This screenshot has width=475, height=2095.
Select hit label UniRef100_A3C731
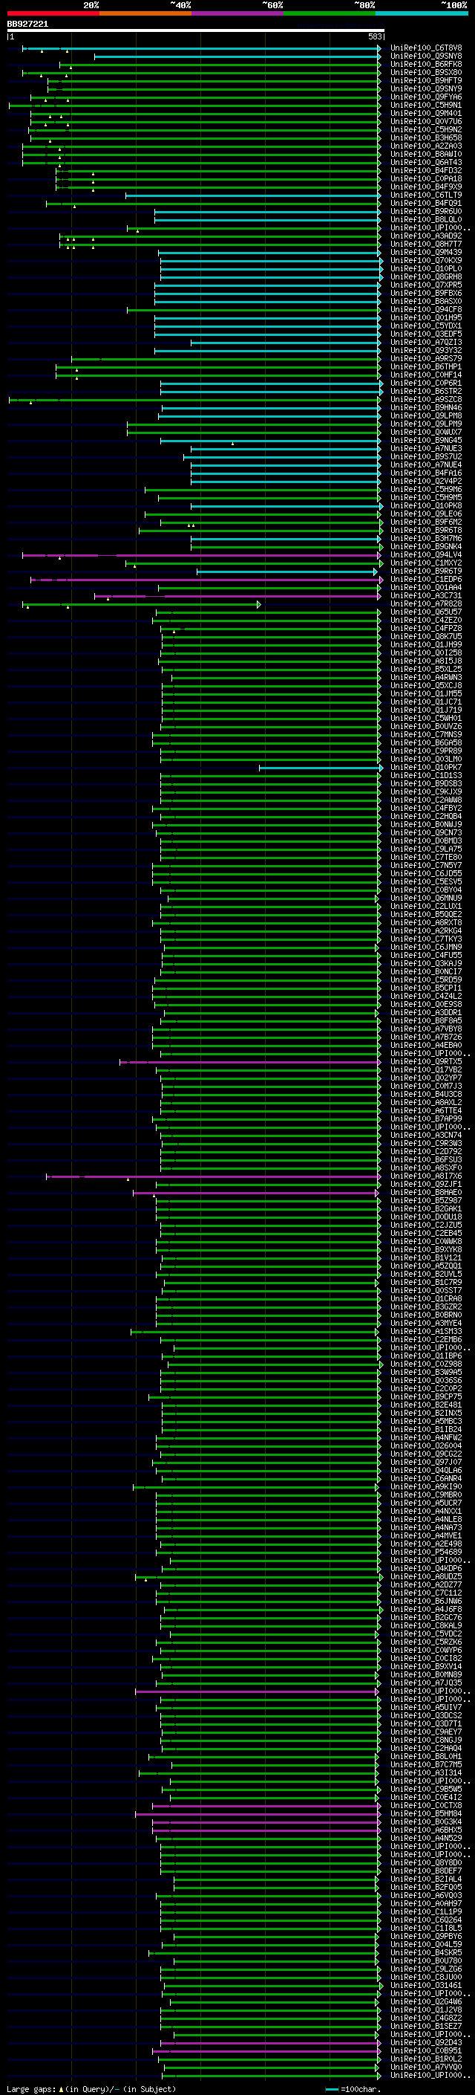tap(426, 595)
